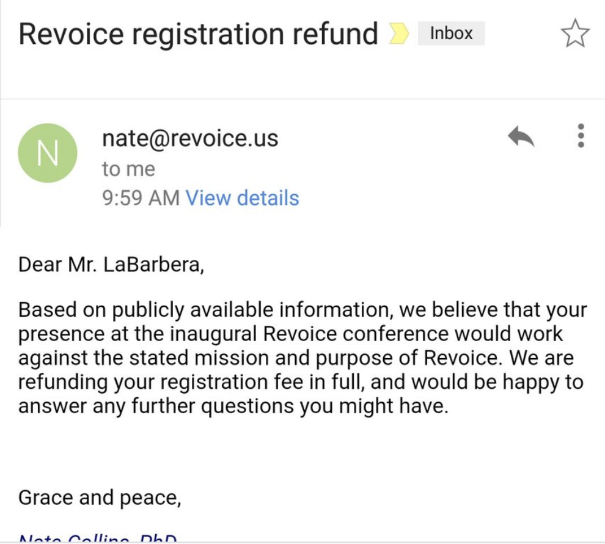Toggle the yellow importance marker
The image size is (605, 544).
(x=398, y=33)
